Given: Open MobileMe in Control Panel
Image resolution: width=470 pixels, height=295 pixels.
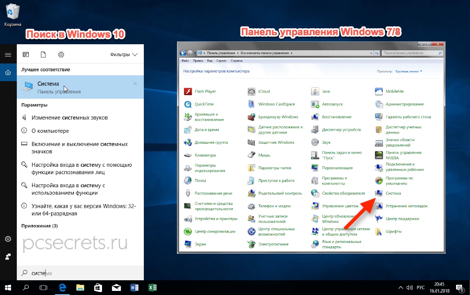Looking at the screenshot, I should (x=389, y=91).
